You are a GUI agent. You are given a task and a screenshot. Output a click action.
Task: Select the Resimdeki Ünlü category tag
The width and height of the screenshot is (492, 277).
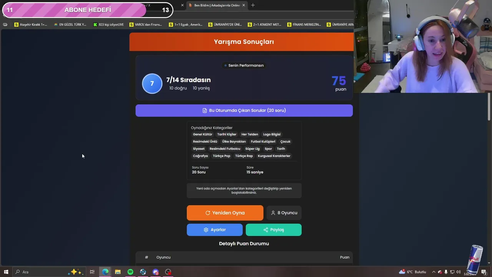(x=205, y=142)
